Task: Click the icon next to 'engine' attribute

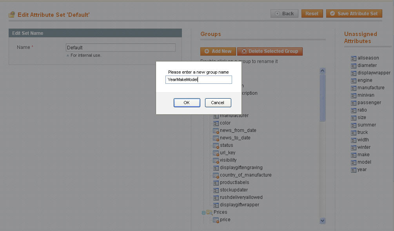Action: click(354, 80)
